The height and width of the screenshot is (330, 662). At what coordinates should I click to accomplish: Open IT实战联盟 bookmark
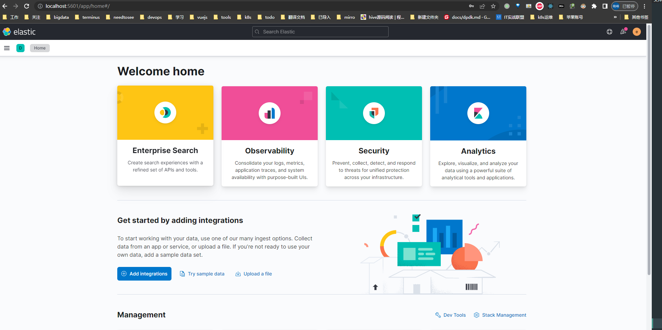(x=510, y=17)
